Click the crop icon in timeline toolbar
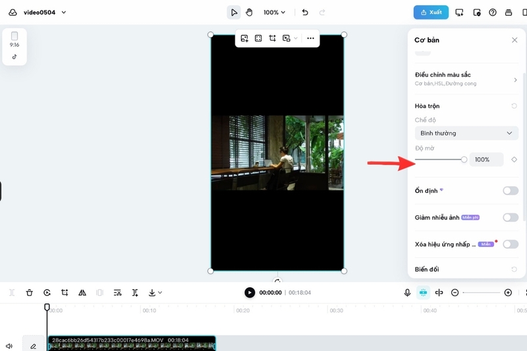Image resolution: width=527 pixels, height=351 pixels. 65,293
